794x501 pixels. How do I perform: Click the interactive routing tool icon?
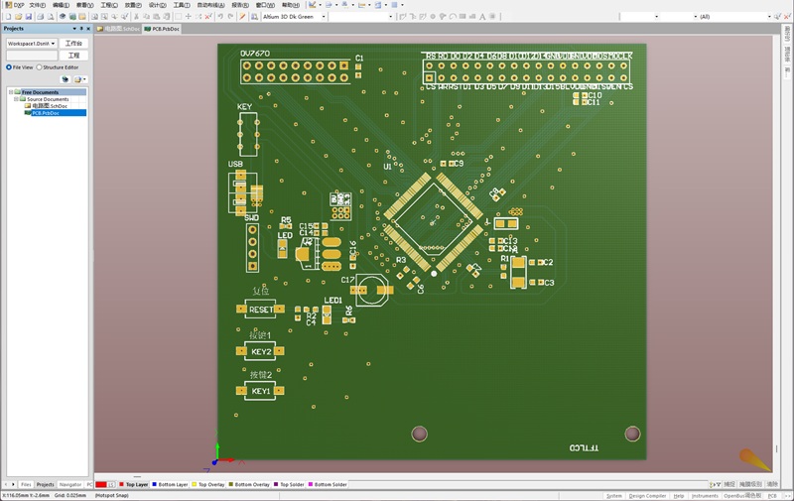click(403, 17)
